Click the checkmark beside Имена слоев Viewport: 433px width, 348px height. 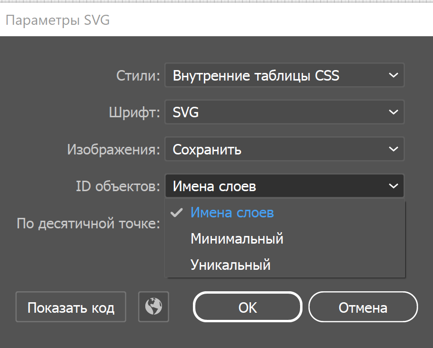click(176, 213)
